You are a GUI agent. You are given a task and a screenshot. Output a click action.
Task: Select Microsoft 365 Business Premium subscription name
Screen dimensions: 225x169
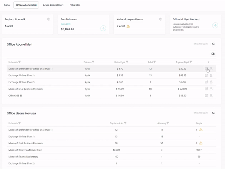[x=25, y=89]
